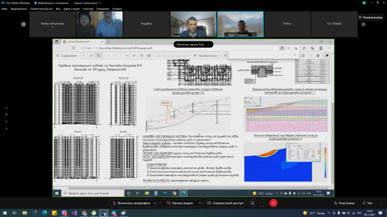Show previous participants with left arrow

[24, 24]
